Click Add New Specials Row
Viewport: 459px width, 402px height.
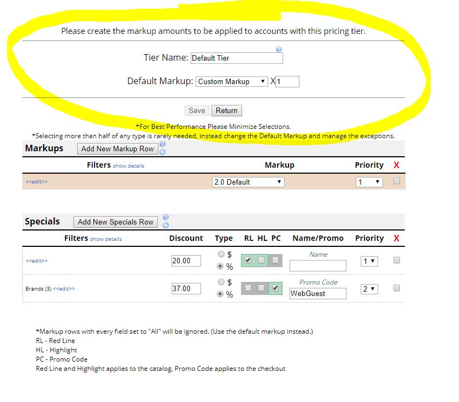coord(115,221)
